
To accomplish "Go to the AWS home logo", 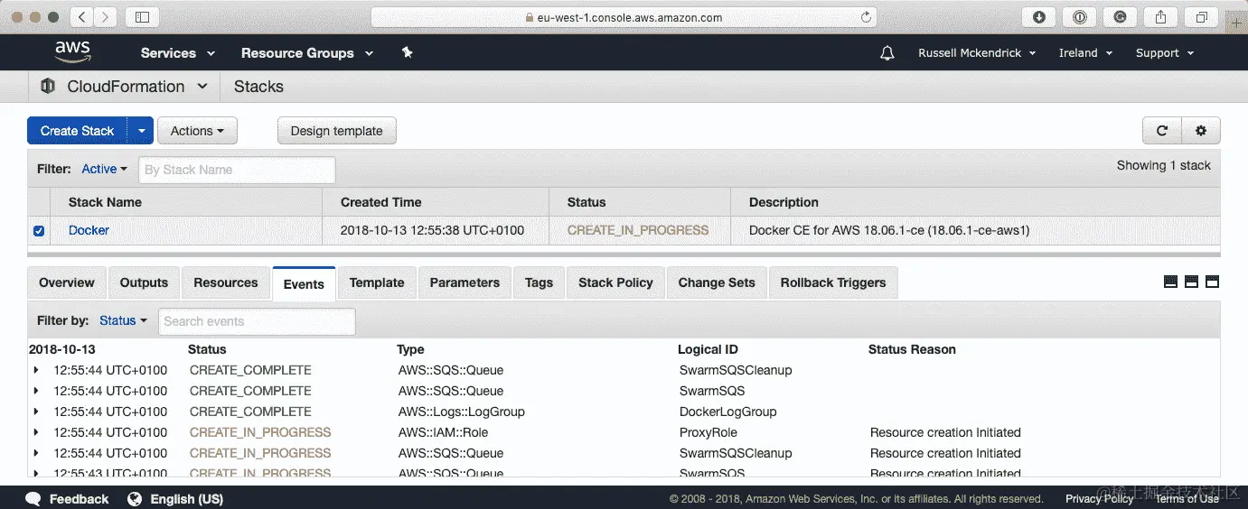I will click(72, 52).
